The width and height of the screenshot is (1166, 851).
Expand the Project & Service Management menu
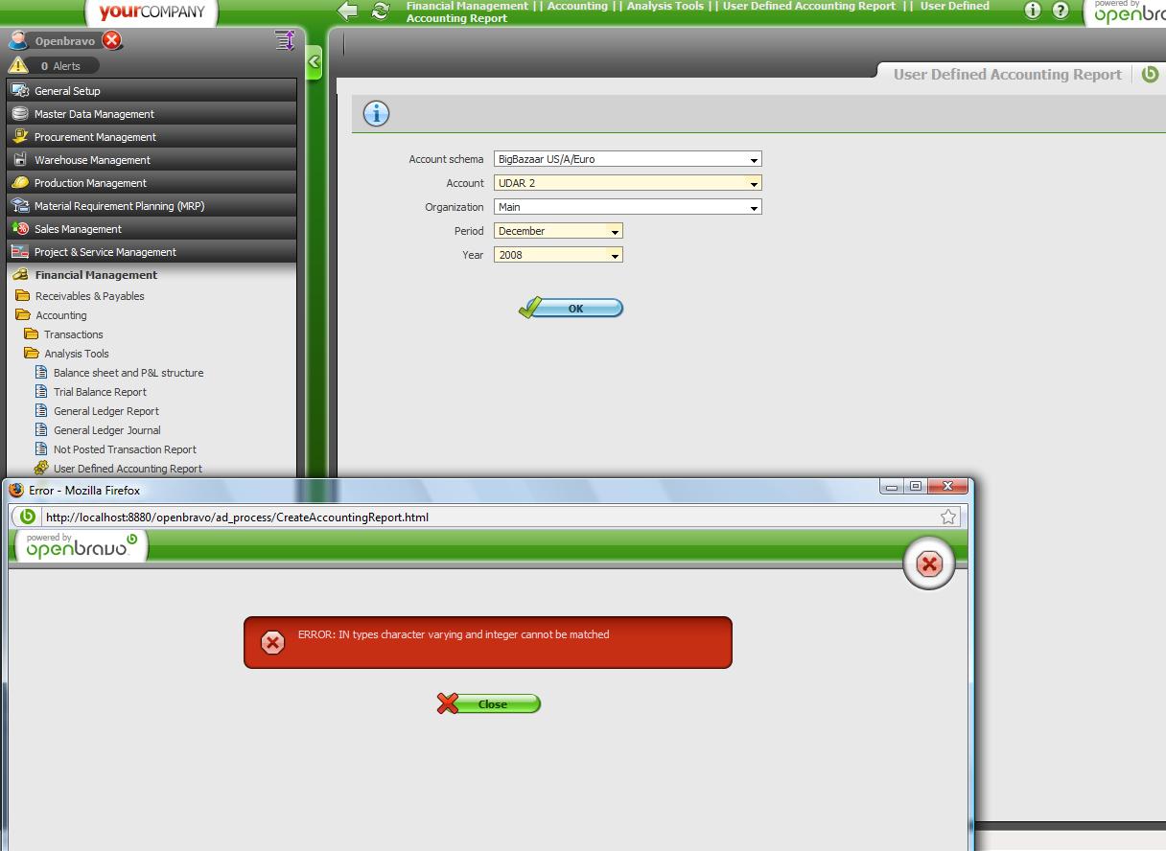[x=152, y=252]
